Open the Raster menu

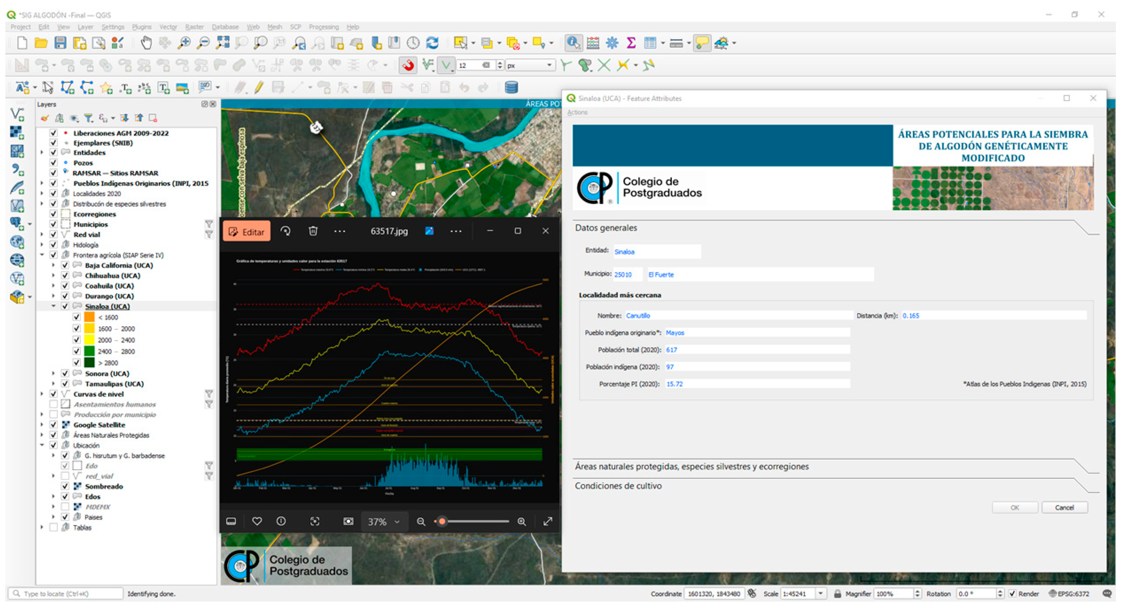point(194,27)
